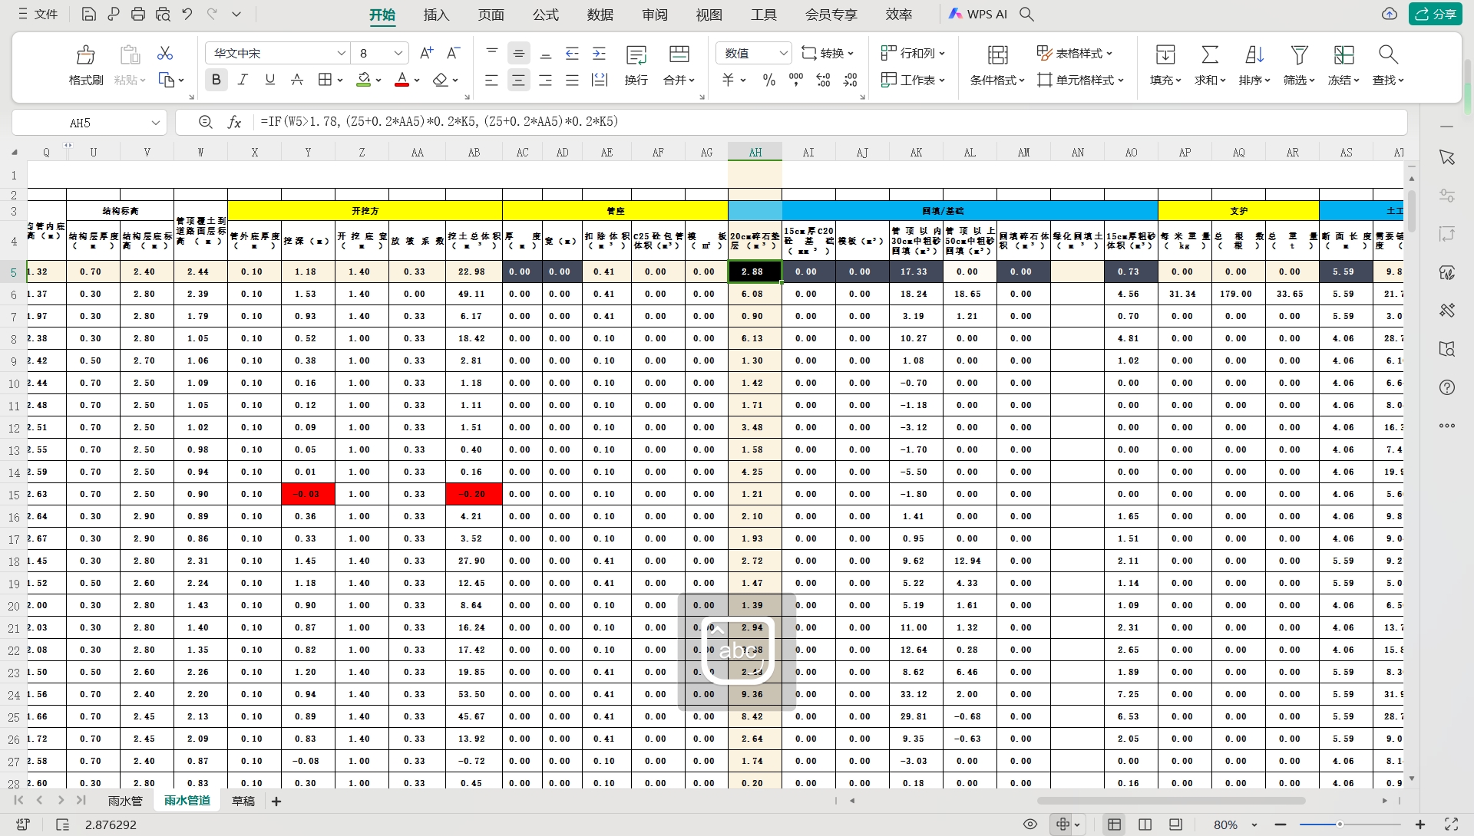Apply thousands separator format

[x=796, y=80]
